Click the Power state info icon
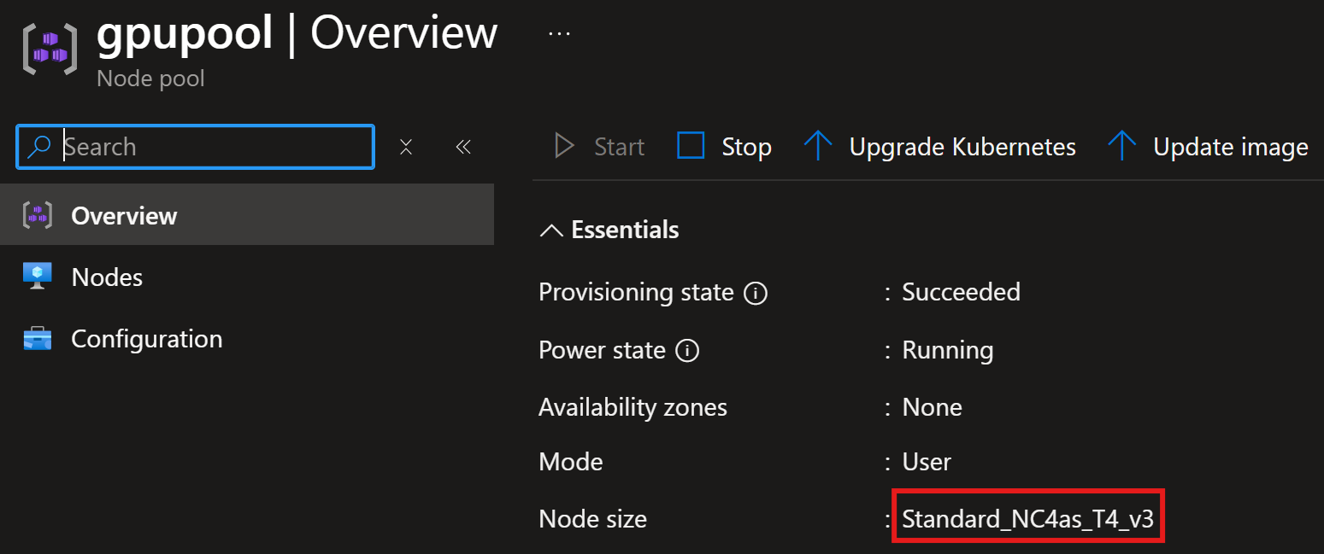 click(x=687, y=350)
